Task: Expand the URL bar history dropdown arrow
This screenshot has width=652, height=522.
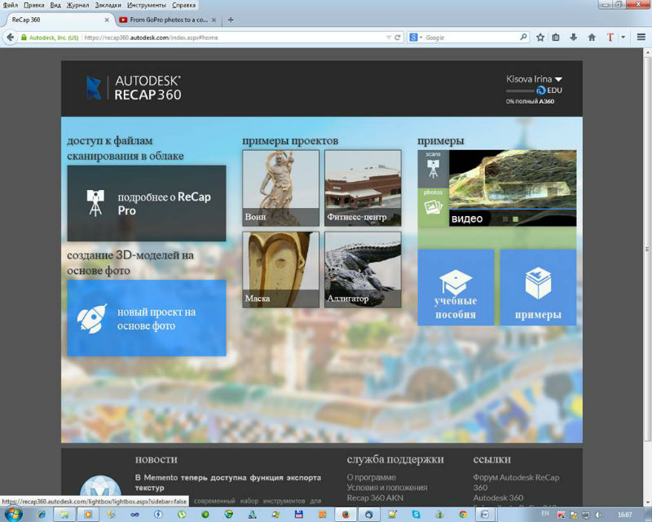Action: 387,38
